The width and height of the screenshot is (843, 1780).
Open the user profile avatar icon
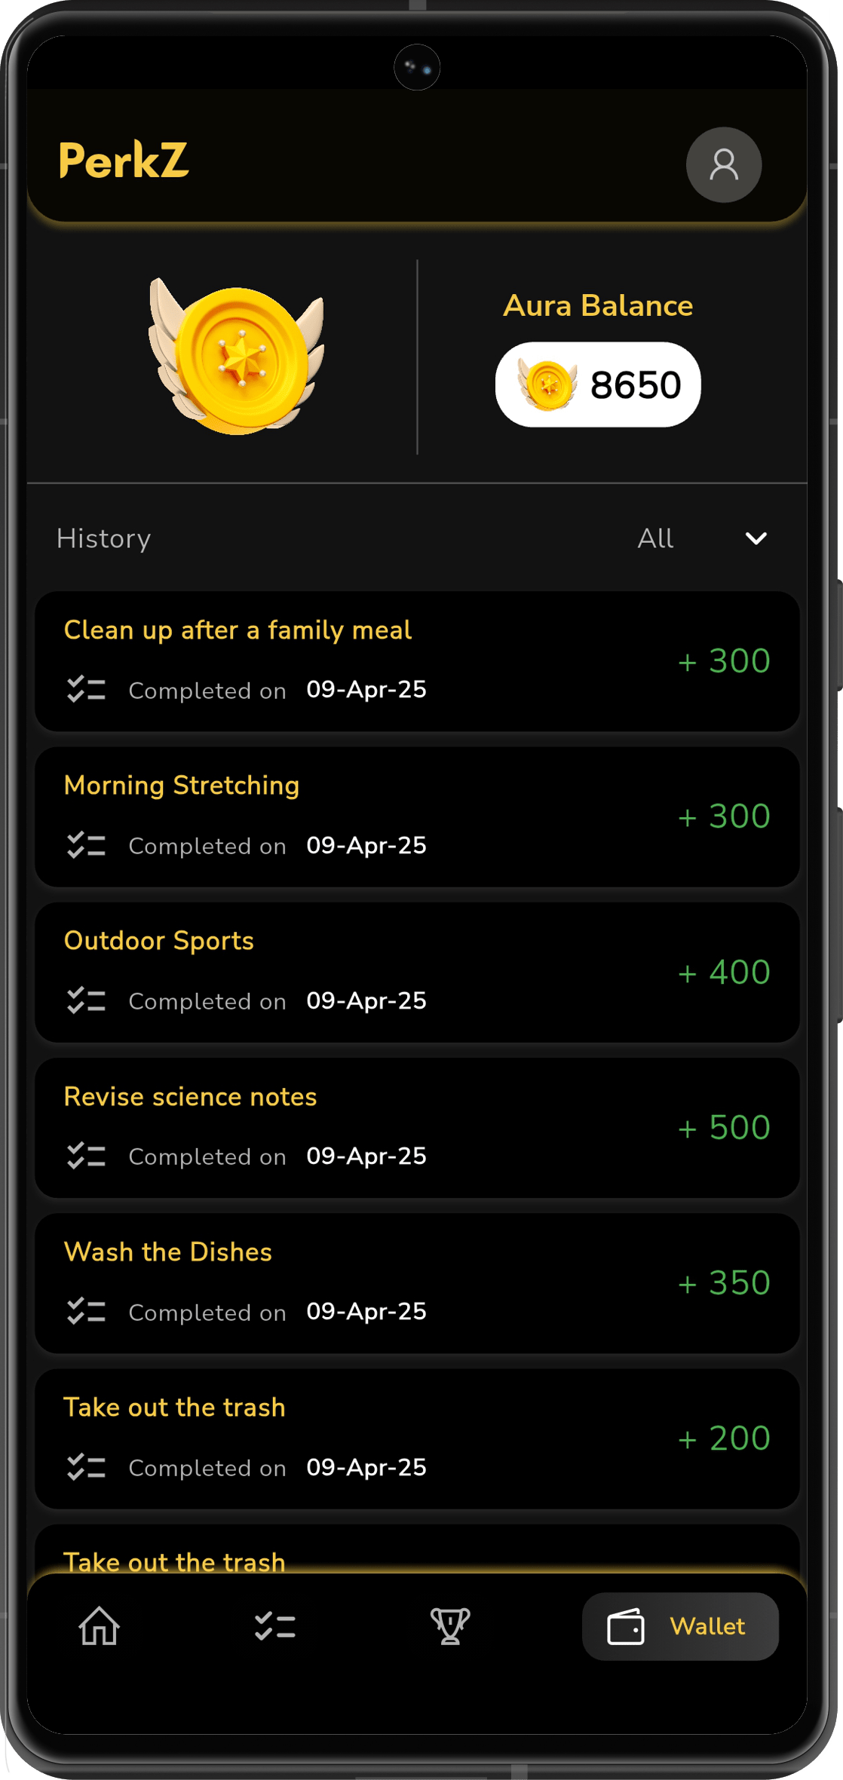(723, 164)
